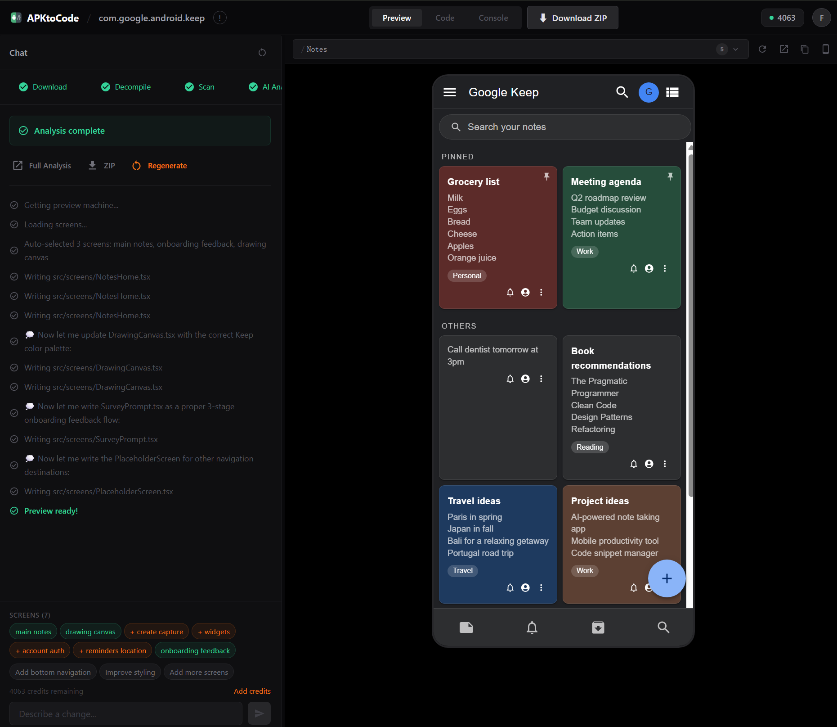Click the Download ZIP button
This screenshot has height=727, width=837.
(573, 18)
